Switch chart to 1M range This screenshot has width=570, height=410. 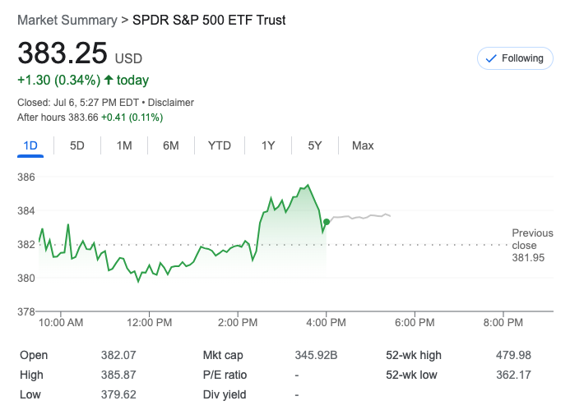pos(124,145)
